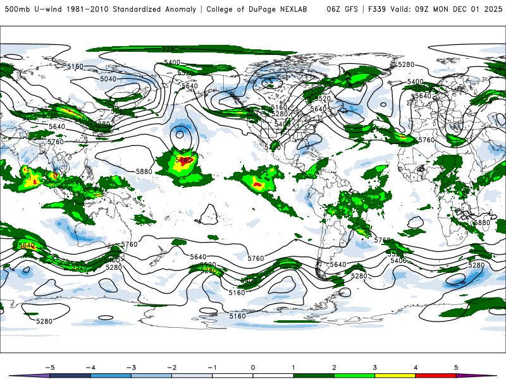The width and height of the screenshot is (506, 379).
Task: Click the bright green 2-to-3 colorbar segment
Action: tap(354, 376)
